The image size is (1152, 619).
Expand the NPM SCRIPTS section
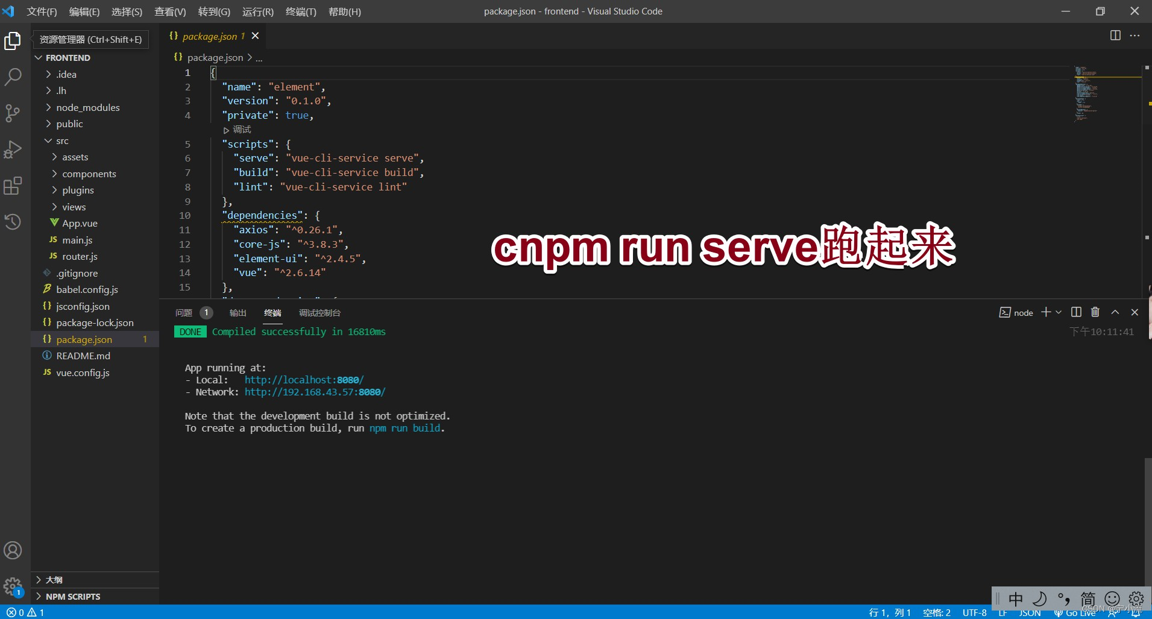[95, 596]
